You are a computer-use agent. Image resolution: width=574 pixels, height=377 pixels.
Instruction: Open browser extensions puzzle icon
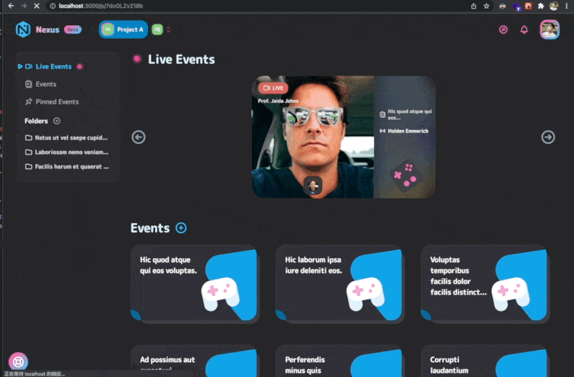(x=541, y=6)
